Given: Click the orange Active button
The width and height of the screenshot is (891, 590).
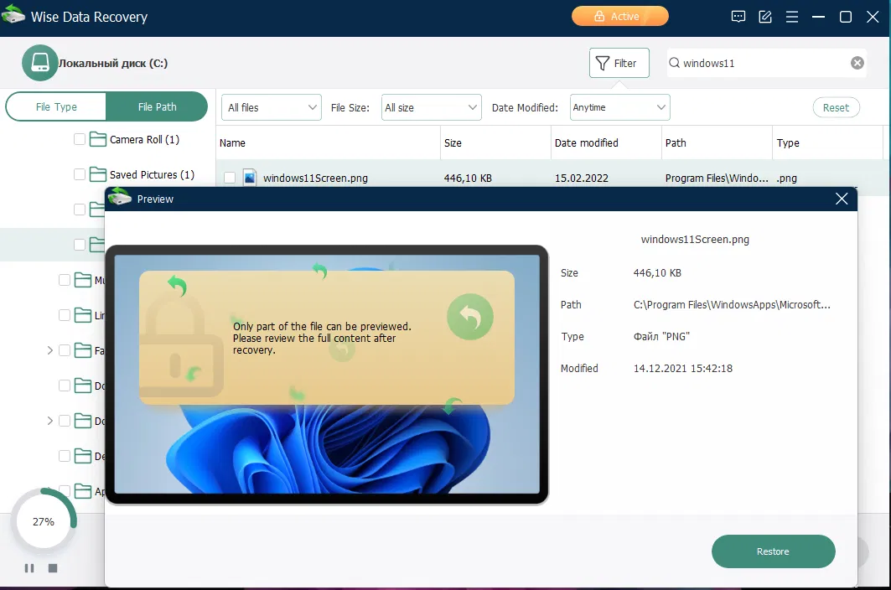Looking at the screenshot, I should 620,17.
